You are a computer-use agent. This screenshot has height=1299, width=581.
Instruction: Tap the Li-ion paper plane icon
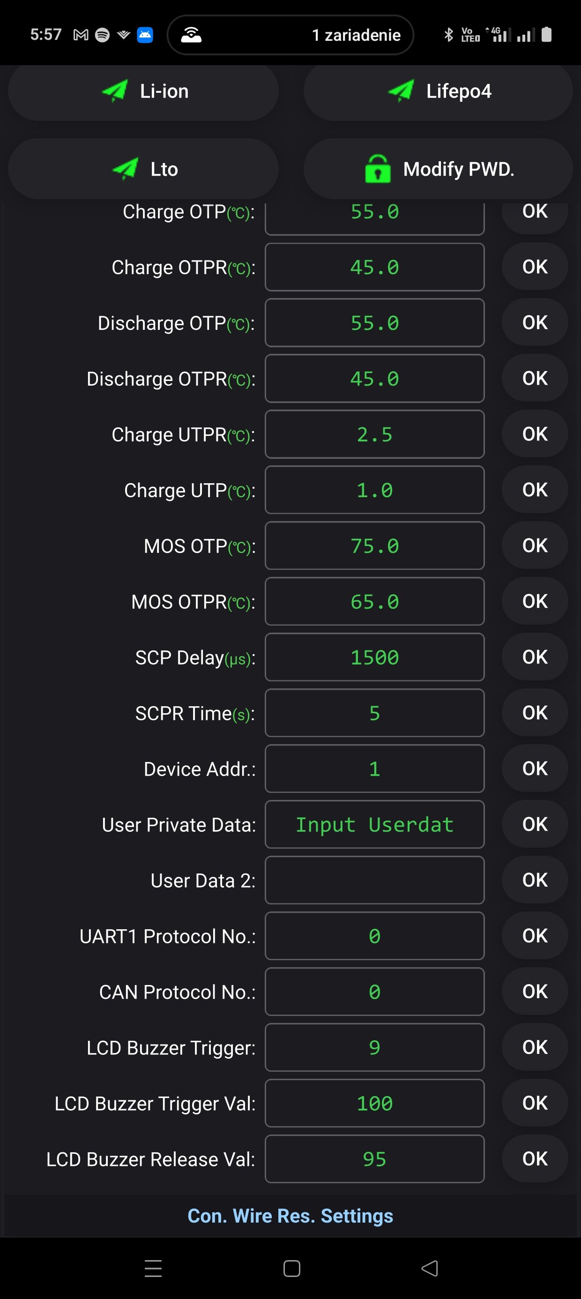[x=115, y=91]
